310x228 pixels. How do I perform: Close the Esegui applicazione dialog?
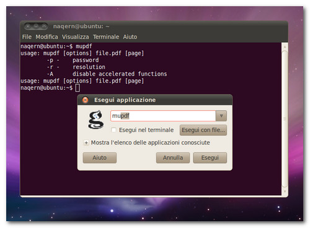[x=85, y=100]
